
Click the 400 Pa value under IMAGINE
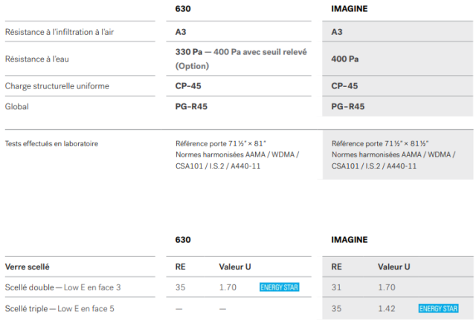click(x=345, y=59)
